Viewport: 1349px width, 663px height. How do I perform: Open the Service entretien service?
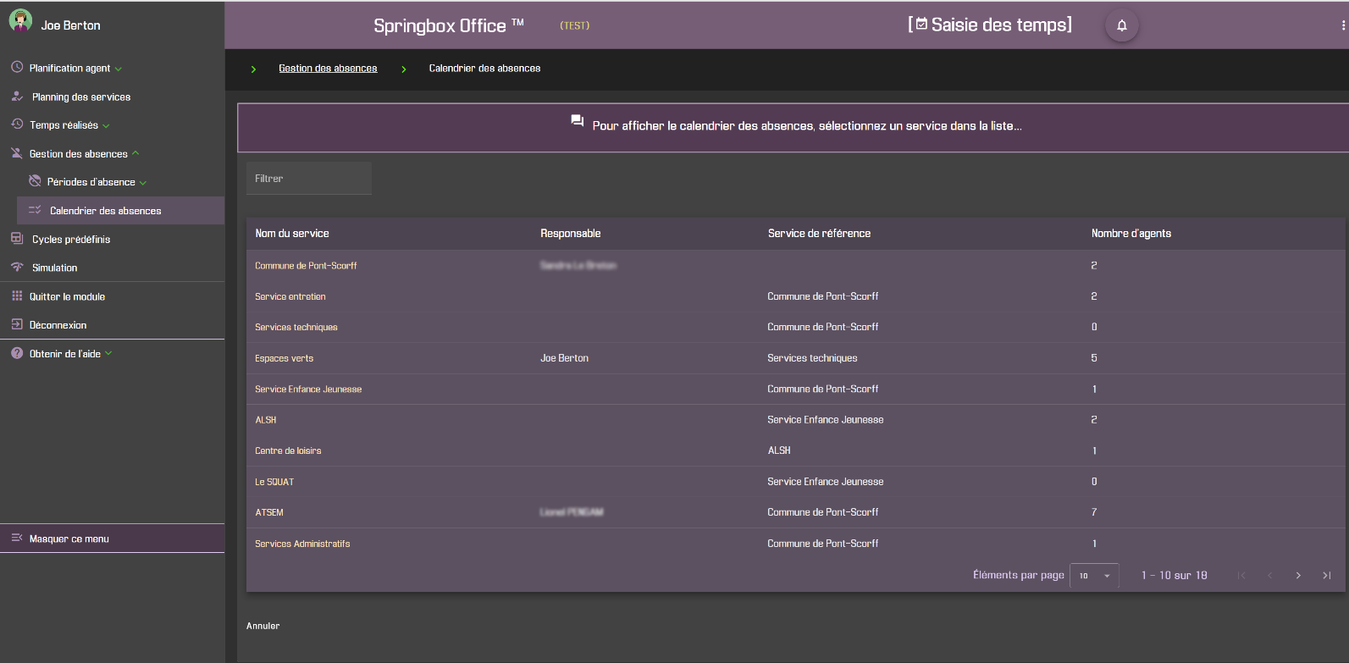(x=290, y=296)
